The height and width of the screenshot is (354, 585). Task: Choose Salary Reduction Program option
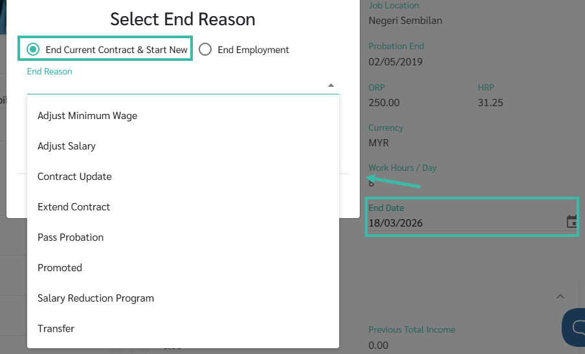click(x=96, y=298)
